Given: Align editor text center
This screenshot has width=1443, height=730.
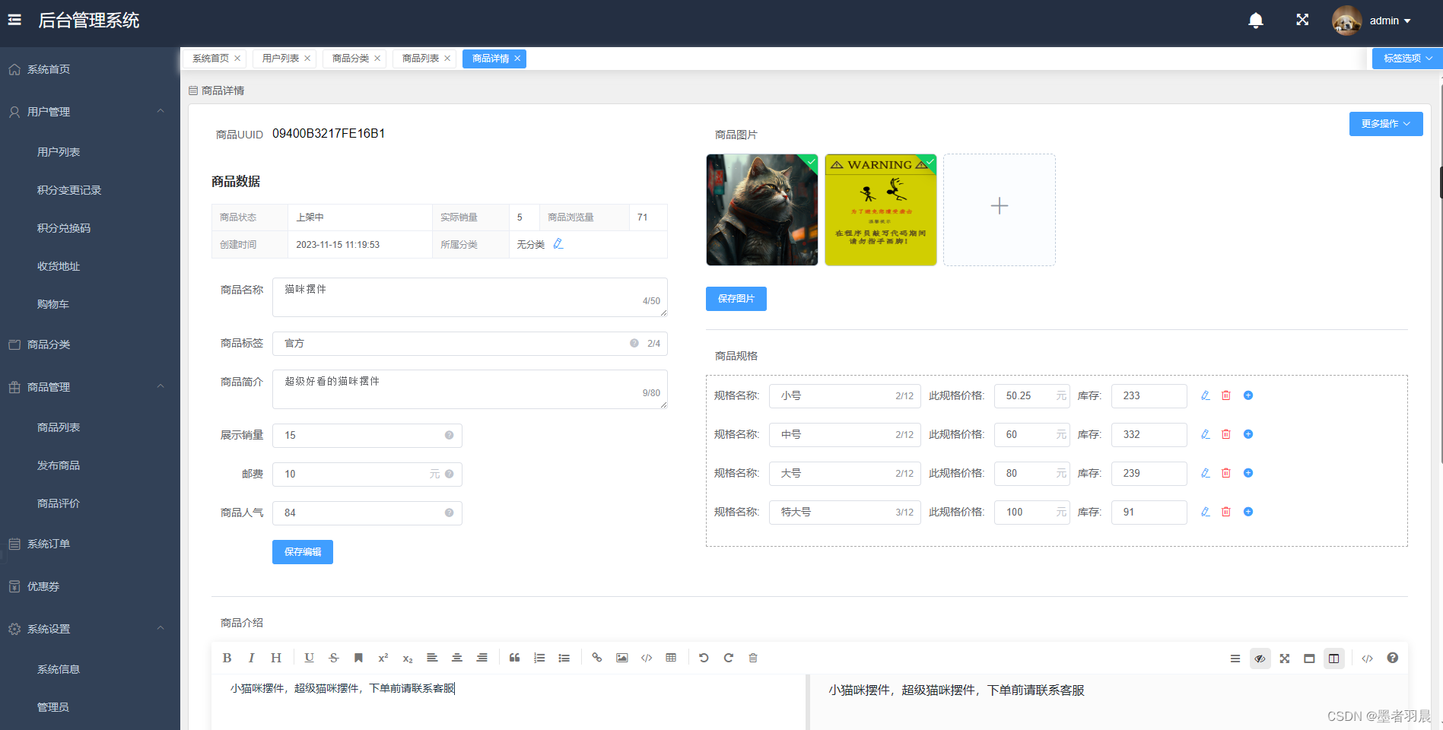Looking at the screenshot, I should click(x=457, y=658).
